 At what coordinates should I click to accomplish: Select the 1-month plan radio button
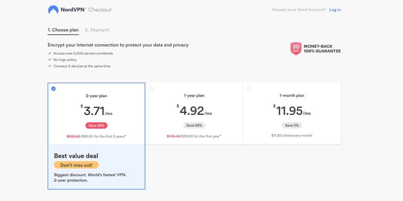[249, 89]
